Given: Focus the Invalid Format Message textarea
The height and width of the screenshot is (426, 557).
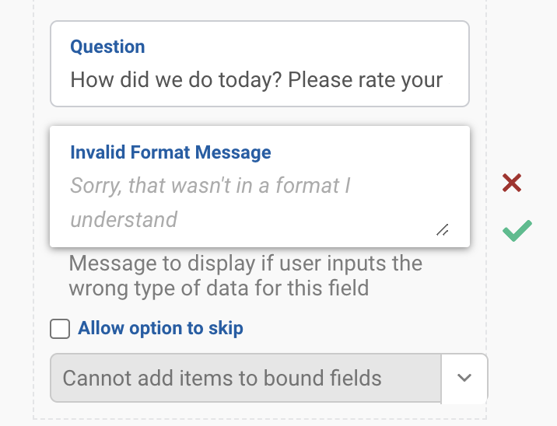Looking at the screenshot, I should click(x=260, y=202).
